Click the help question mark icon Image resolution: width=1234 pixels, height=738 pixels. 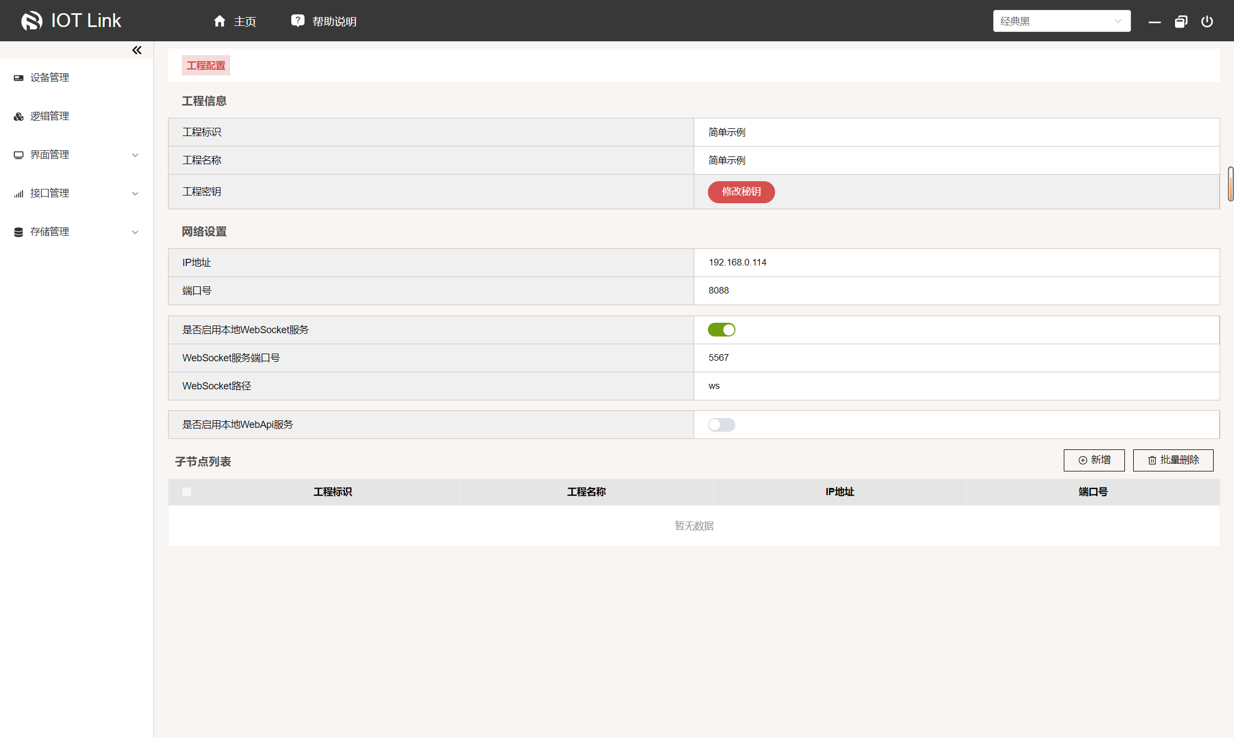tap(297, 21)
